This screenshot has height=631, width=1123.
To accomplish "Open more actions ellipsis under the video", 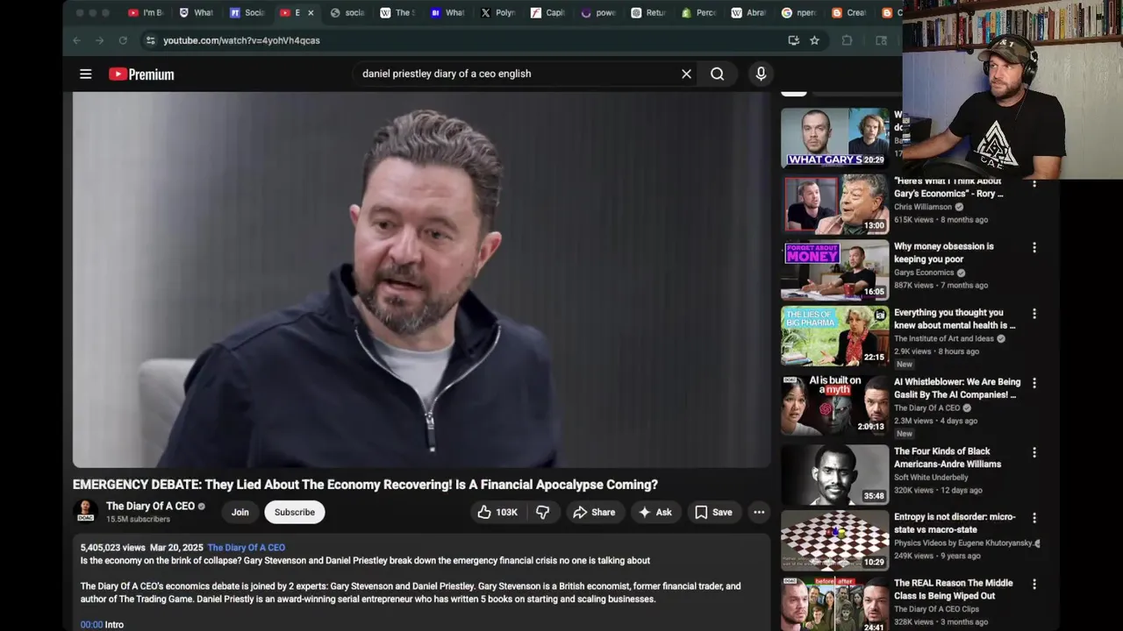I will pos(759,512).
